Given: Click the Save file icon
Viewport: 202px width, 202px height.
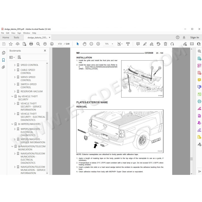Looking at the screenshot, I should click(x=4, y=44).
